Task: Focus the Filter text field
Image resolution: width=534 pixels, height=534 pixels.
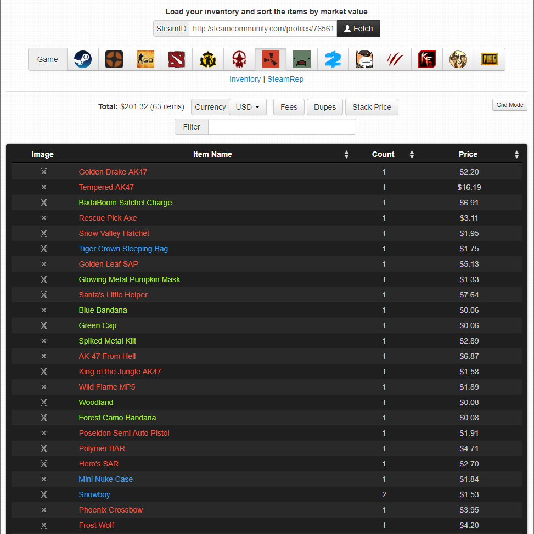Action: (282, 127)
